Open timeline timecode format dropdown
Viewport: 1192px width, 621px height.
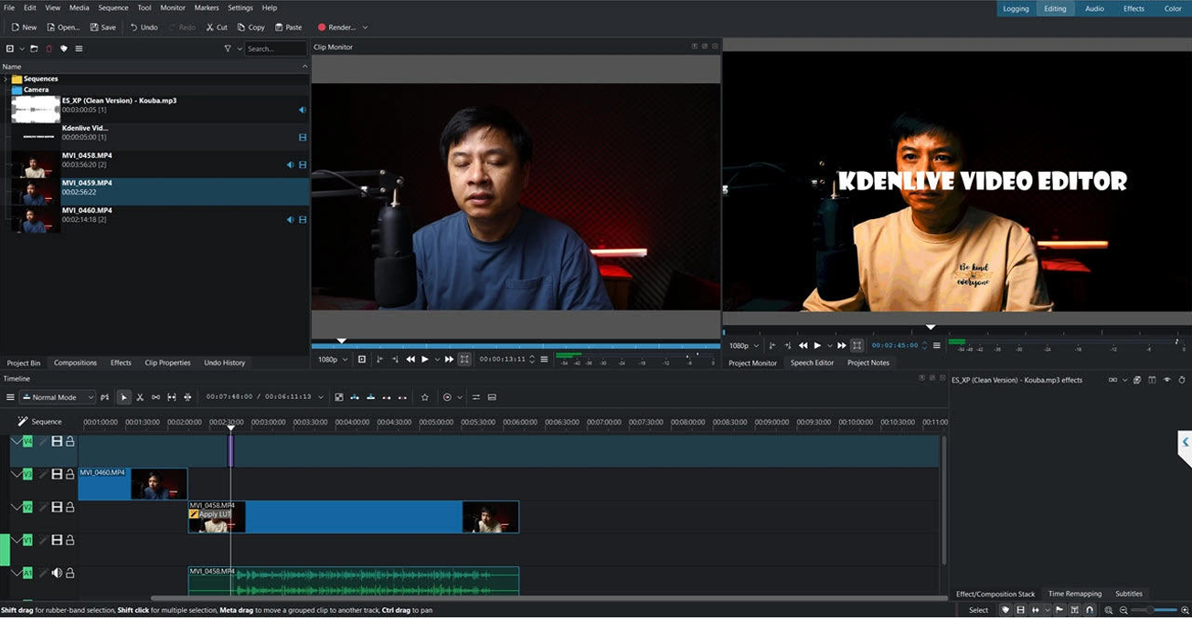point(321,397)
